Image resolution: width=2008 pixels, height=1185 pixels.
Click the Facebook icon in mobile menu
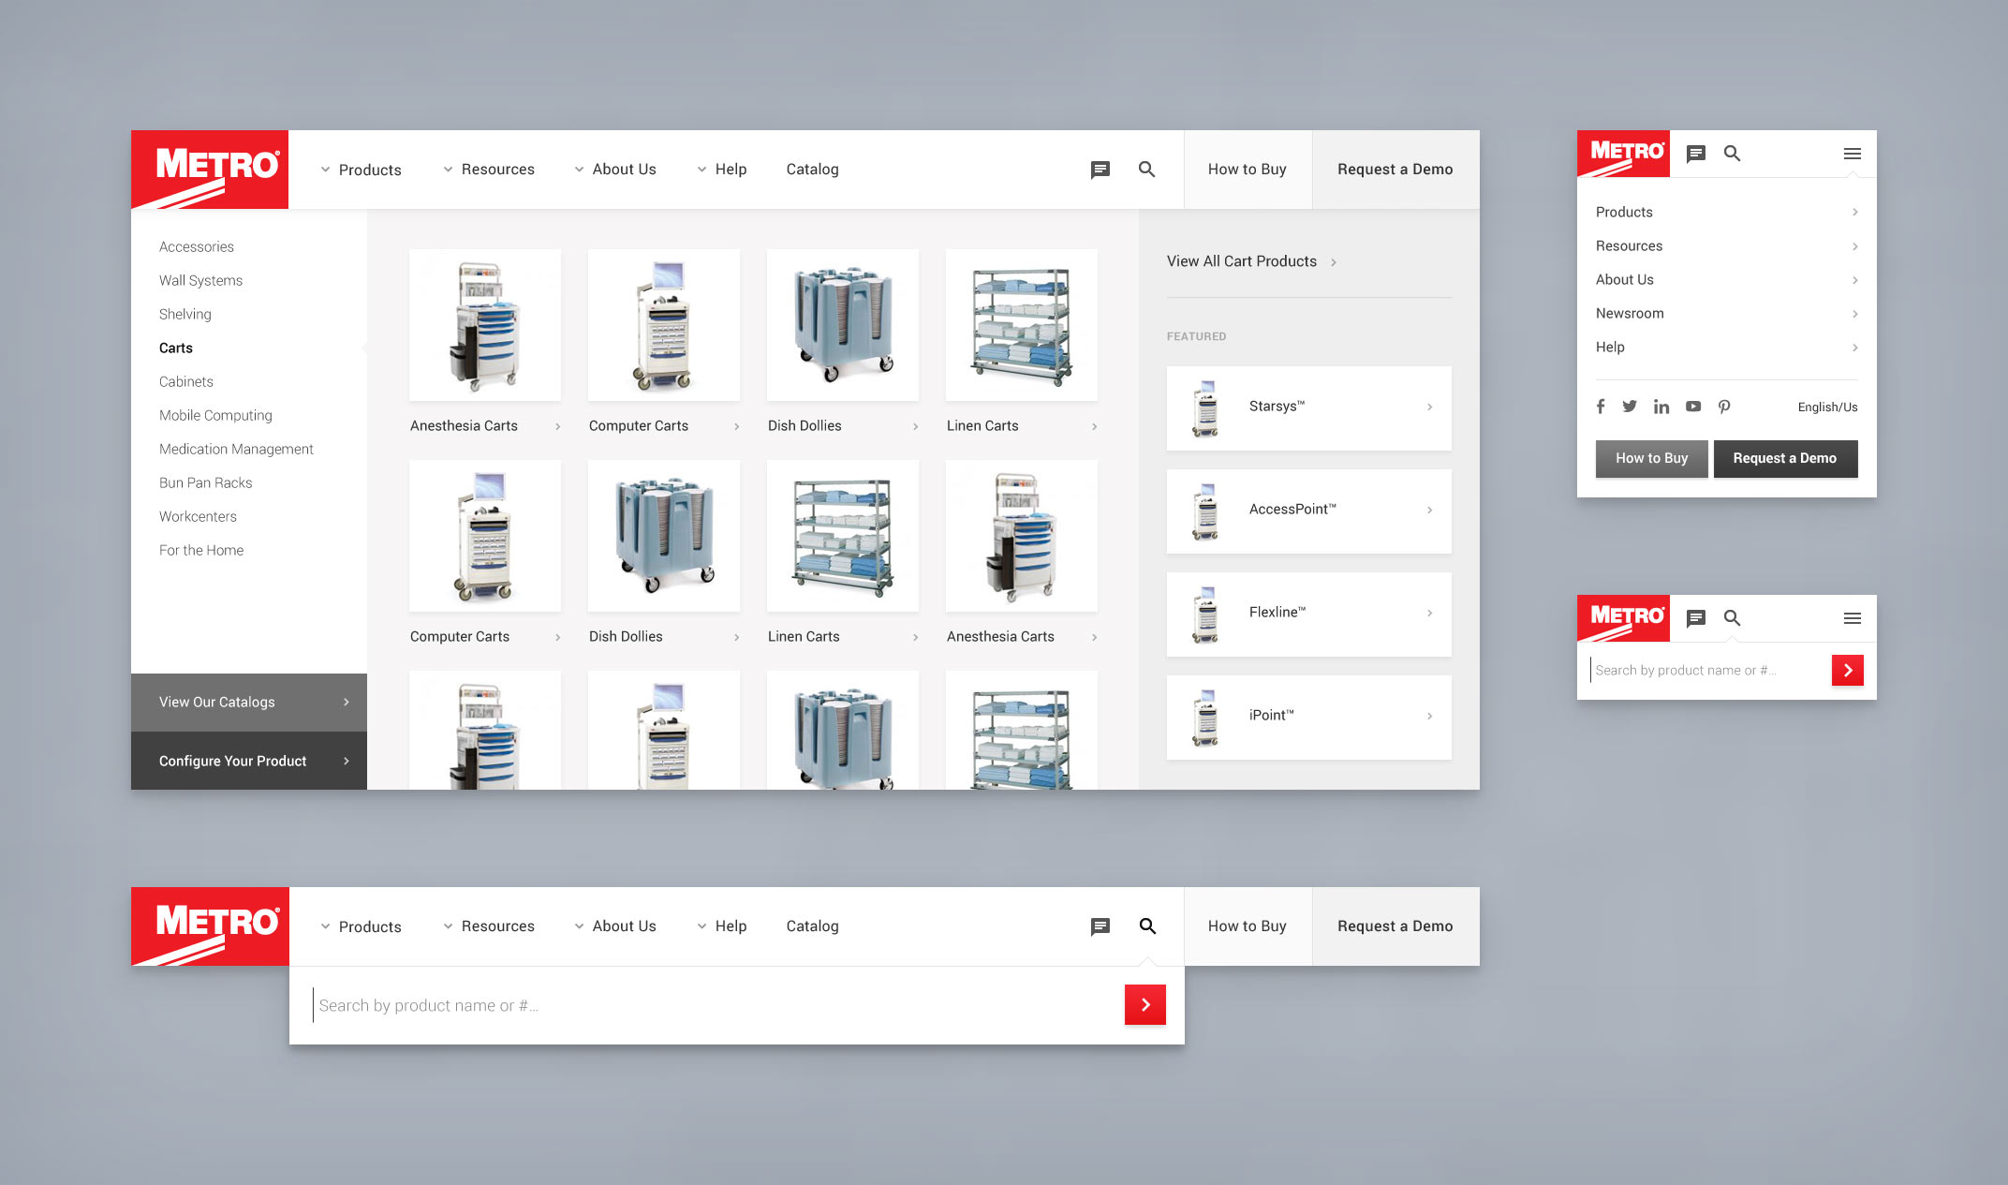pyautogui.click(x=1601, y=407)
